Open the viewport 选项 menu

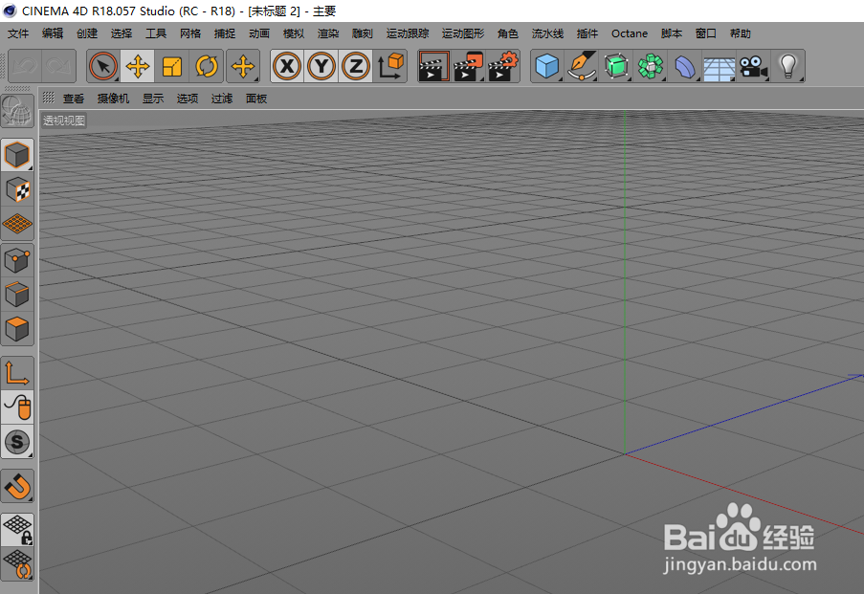click(188, 99)
